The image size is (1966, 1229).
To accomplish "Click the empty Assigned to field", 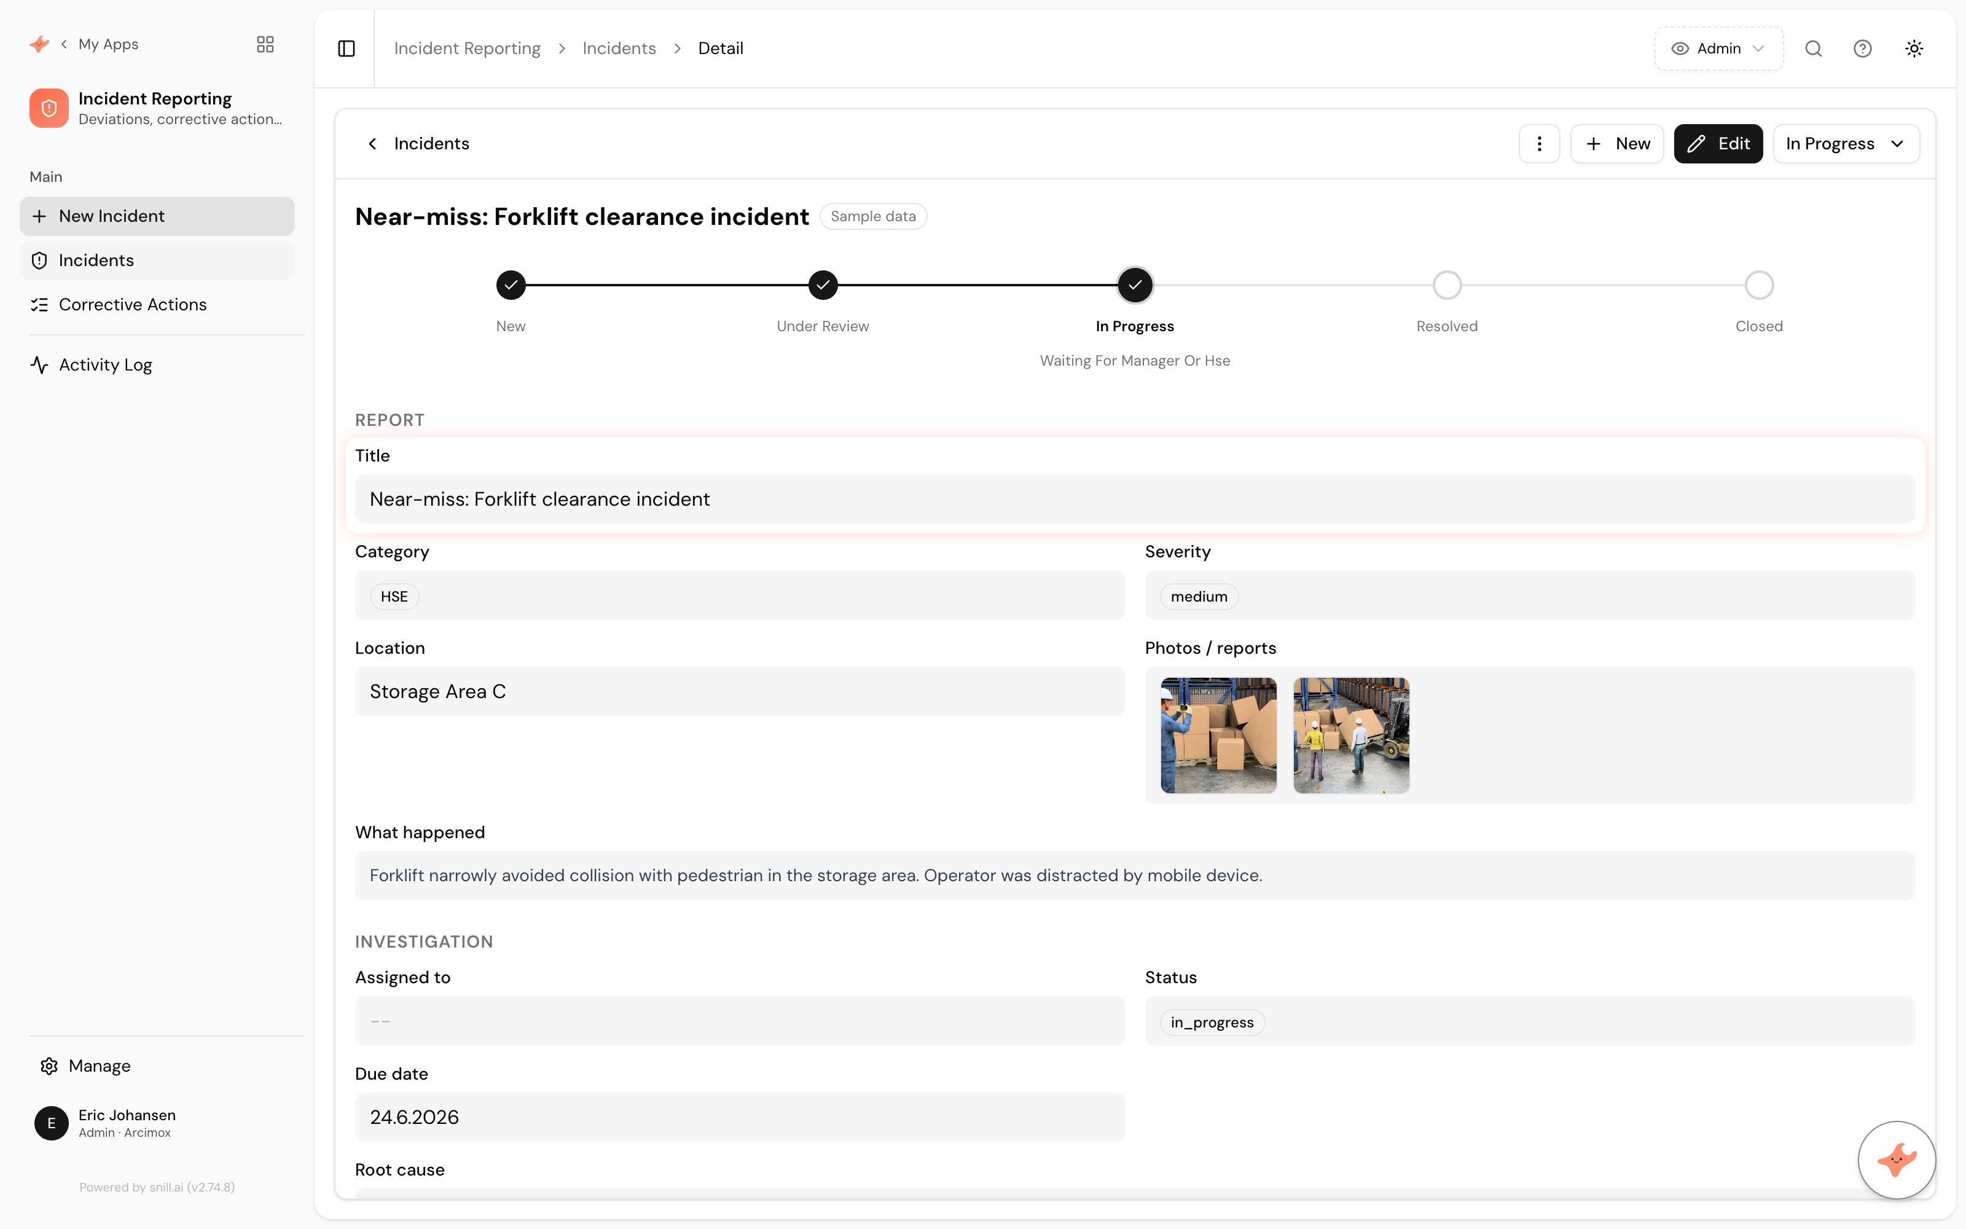I will pos(739,1021).
